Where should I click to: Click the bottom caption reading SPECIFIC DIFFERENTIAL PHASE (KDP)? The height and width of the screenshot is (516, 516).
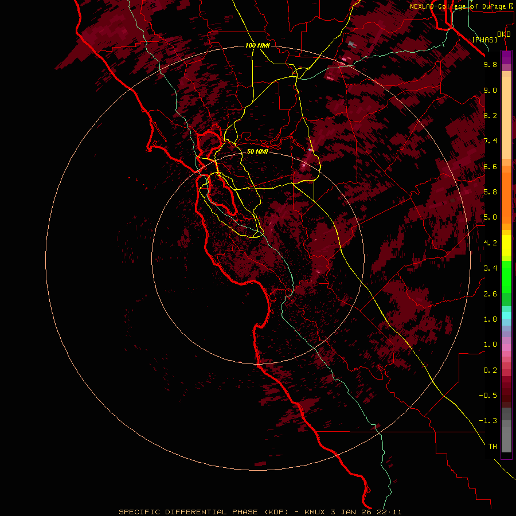pyautogui.click(x=204, y=512)
